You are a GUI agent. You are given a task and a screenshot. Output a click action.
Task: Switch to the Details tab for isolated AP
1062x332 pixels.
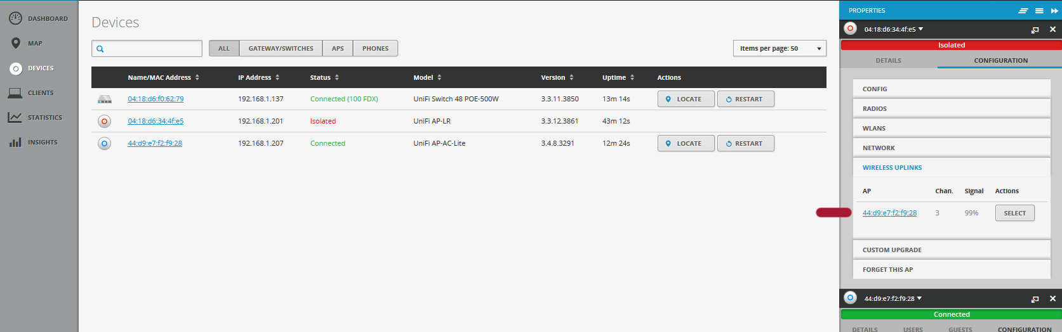tap(888, 61)
